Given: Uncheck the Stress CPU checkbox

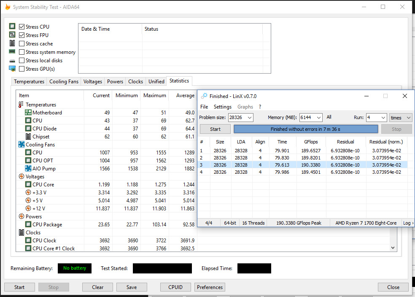Looking at the screenshot, I should [22, 27].
